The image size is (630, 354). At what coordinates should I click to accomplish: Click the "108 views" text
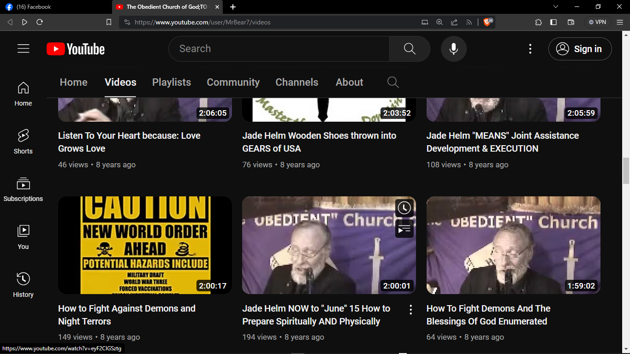pos(444,165)
